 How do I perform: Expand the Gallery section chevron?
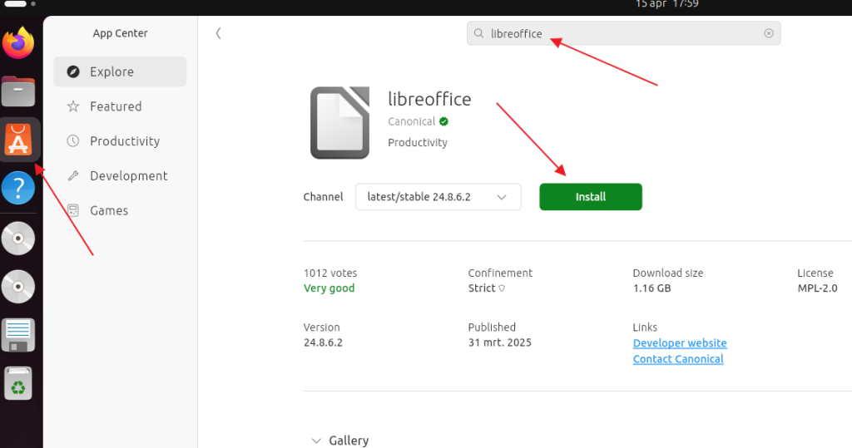click(x=315, y=441)
